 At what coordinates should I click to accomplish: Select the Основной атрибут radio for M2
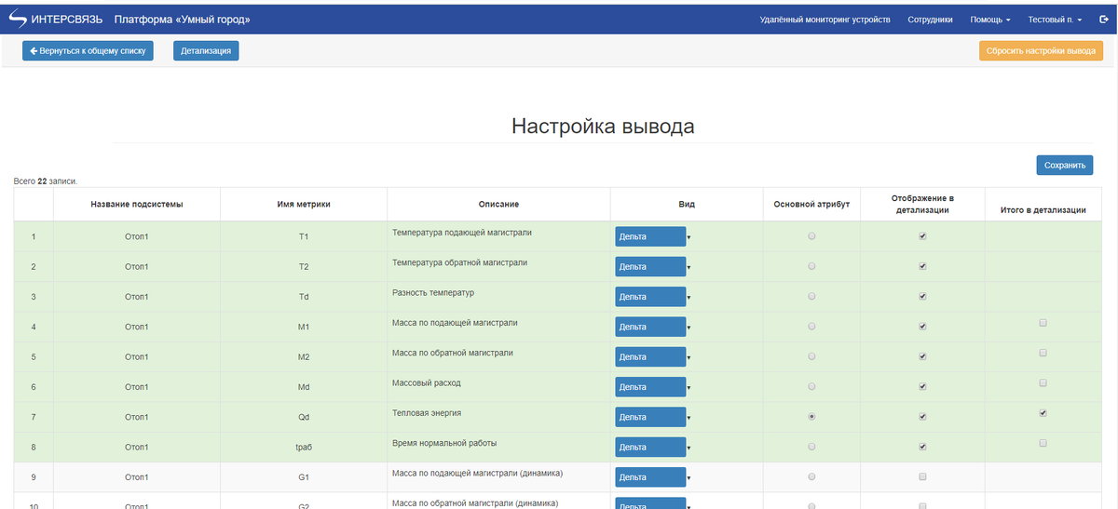[x=811, y=356]
